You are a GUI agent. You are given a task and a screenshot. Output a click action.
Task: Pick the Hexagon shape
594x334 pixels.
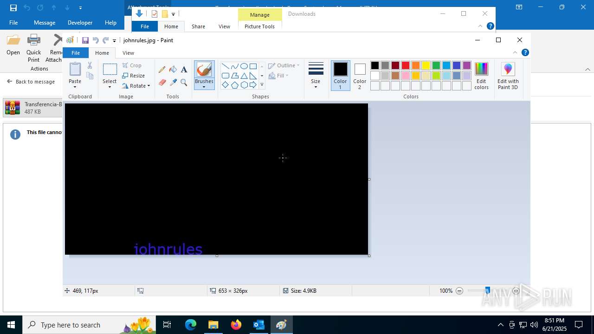(244, 85)
